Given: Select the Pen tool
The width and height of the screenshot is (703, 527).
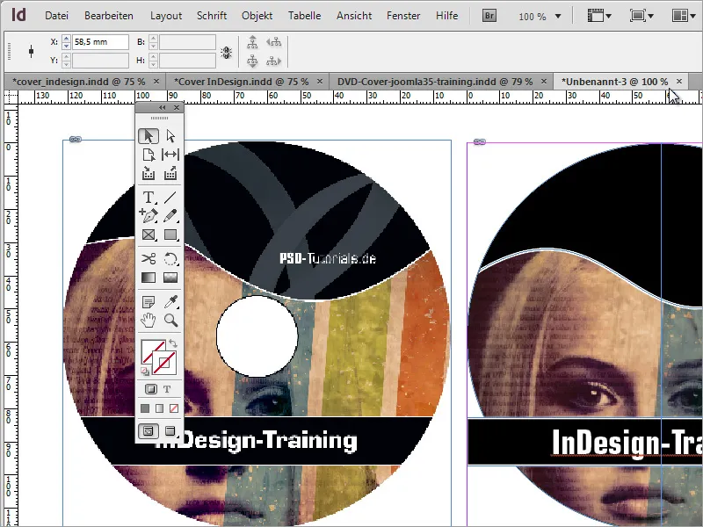Looking at the screenshot, I should (x=149, y=215).
